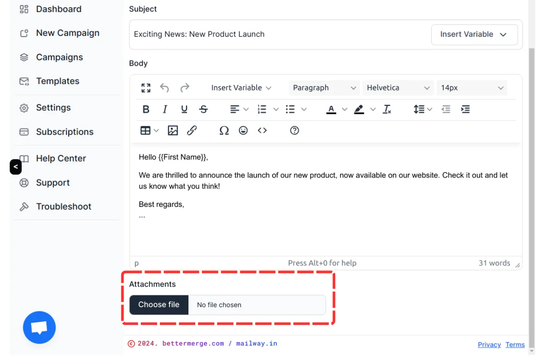This screenshot has height=363, width=545.
Task: Insert an image into the email body
Action: click(173, 130)
